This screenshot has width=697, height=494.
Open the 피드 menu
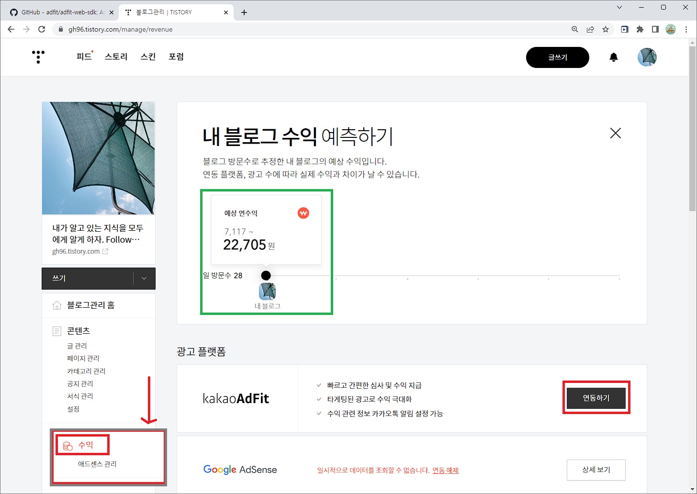tap(84, 56)
